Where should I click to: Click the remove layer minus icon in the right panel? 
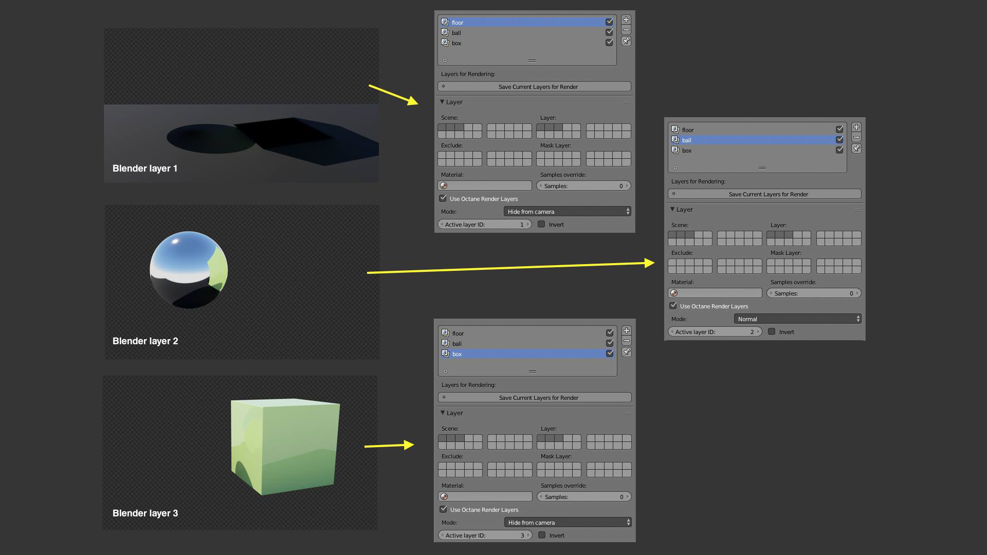pyautogui.click(x=856, y=138)
